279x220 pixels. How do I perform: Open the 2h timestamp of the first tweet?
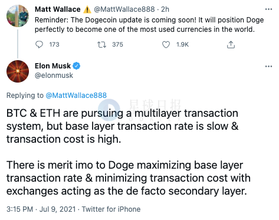tap(165, 9)
